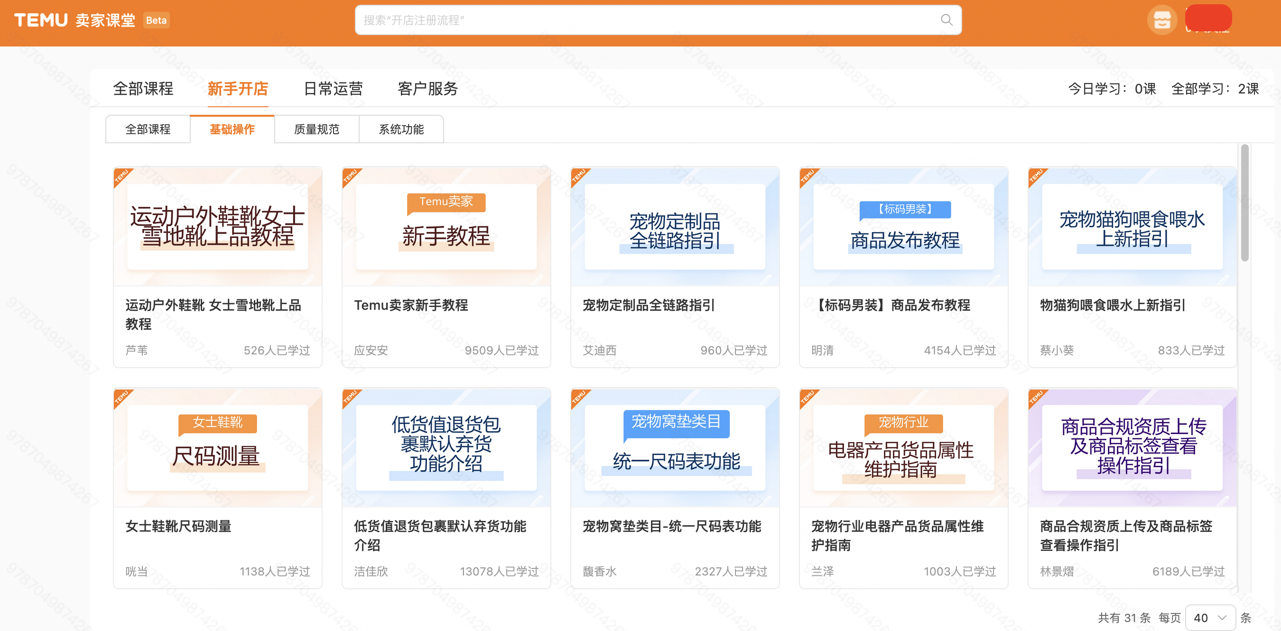Click author name 艾迪西
The image size is (1281, 631).
click(600, 350)
